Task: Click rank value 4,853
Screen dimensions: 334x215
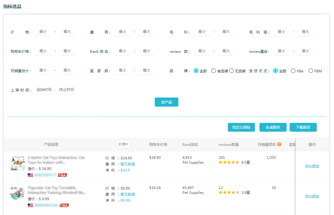Action: pos(187,157)
